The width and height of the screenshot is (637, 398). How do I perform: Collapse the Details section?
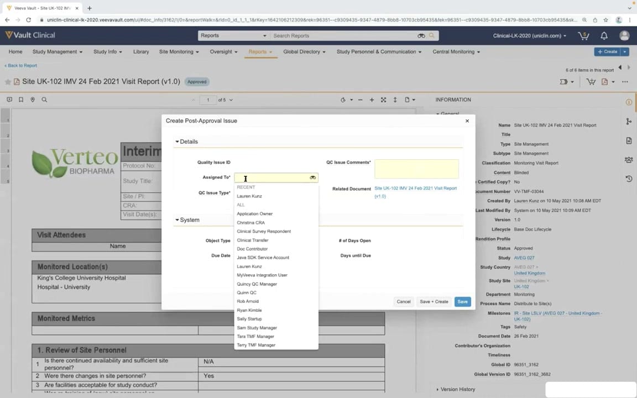point(186,142)
